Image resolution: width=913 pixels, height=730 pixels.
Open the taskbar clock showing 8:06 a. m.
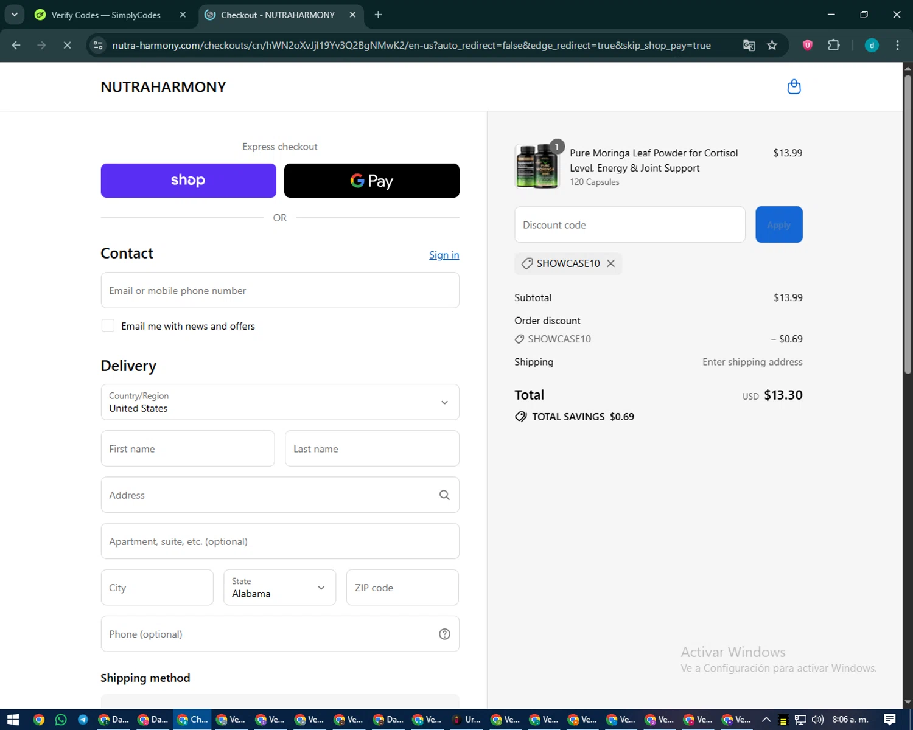coord(850,720)
